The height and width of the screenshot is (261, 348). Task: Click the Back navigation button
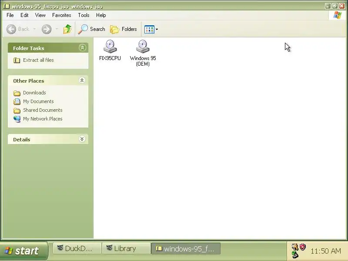[x=18, y=29]
